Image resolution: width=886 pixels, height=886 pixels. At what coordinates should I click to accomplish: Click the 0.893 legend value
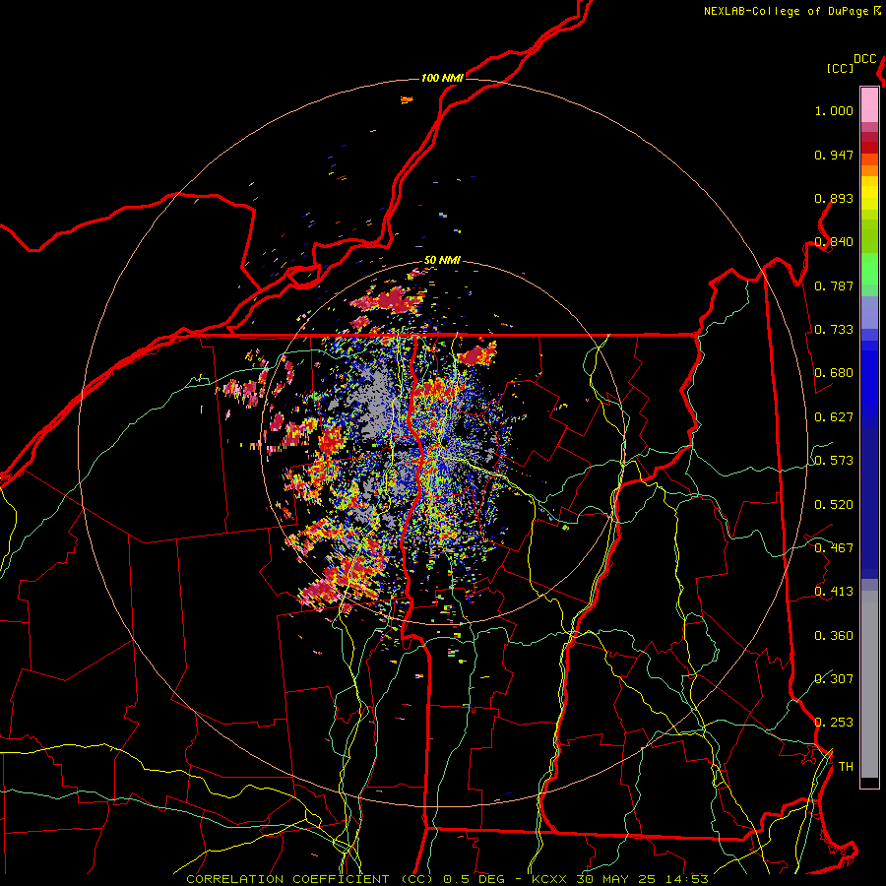(834, 198)
